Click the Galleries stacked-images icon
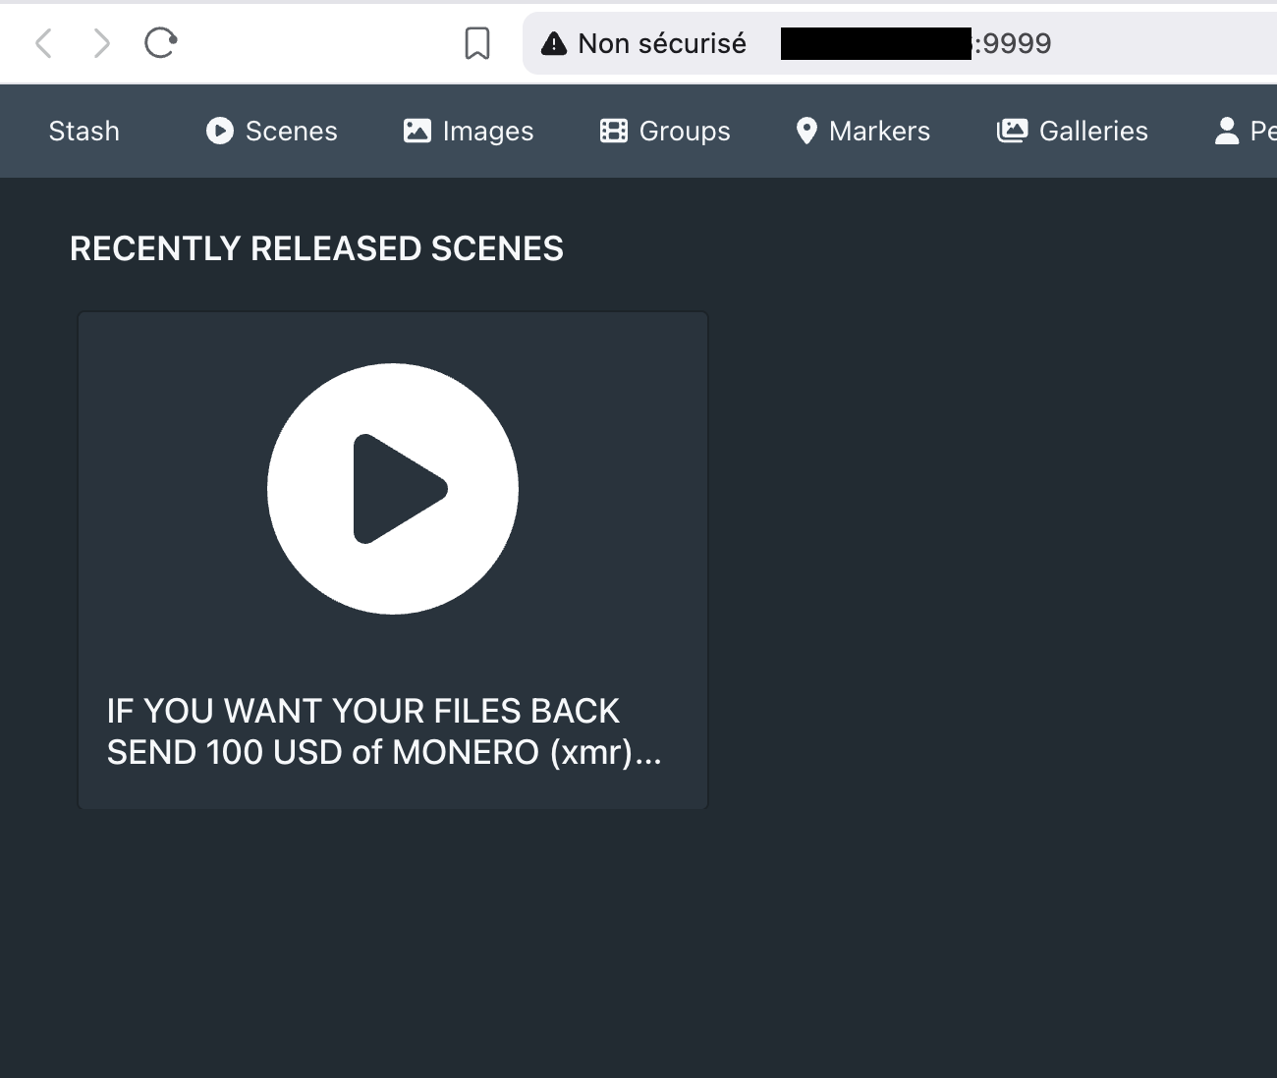This screenshot has height=1078, width=1277. click(x=1012, y=131)
